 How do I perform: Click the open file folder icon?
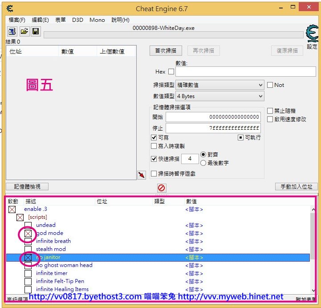(24, 31)
